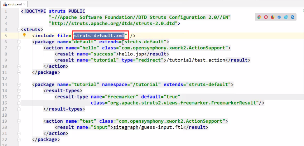The height and width of the screenshot is (146, 304).
Task: Click the struts.xml file icon in tab
Action: pos(4,4)
